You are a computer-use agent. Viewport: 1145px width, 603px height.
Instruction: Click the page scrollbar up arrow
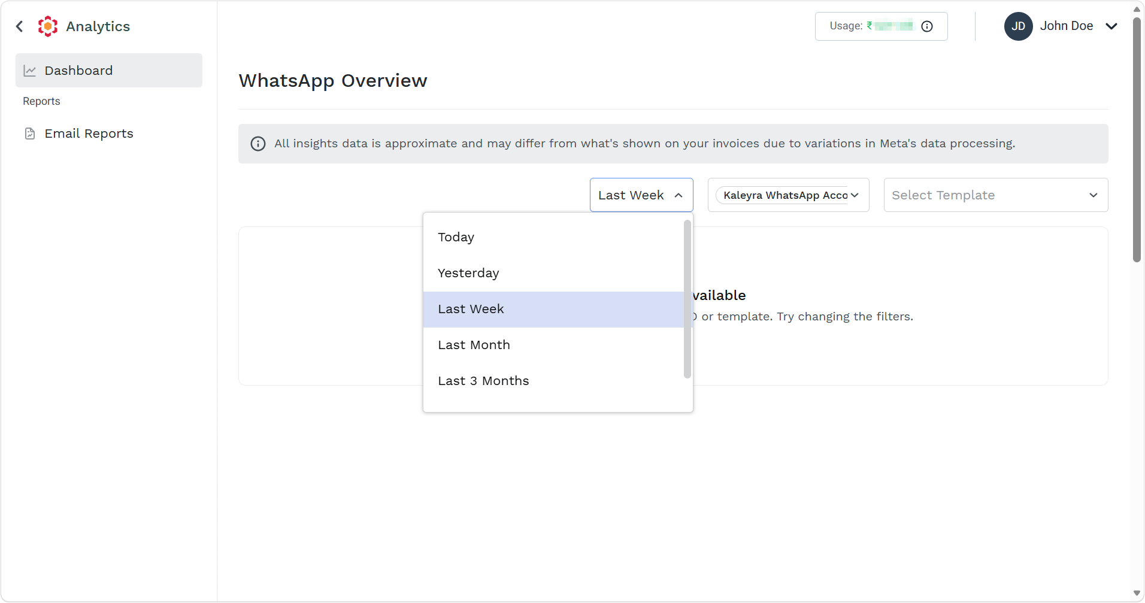1137,9
